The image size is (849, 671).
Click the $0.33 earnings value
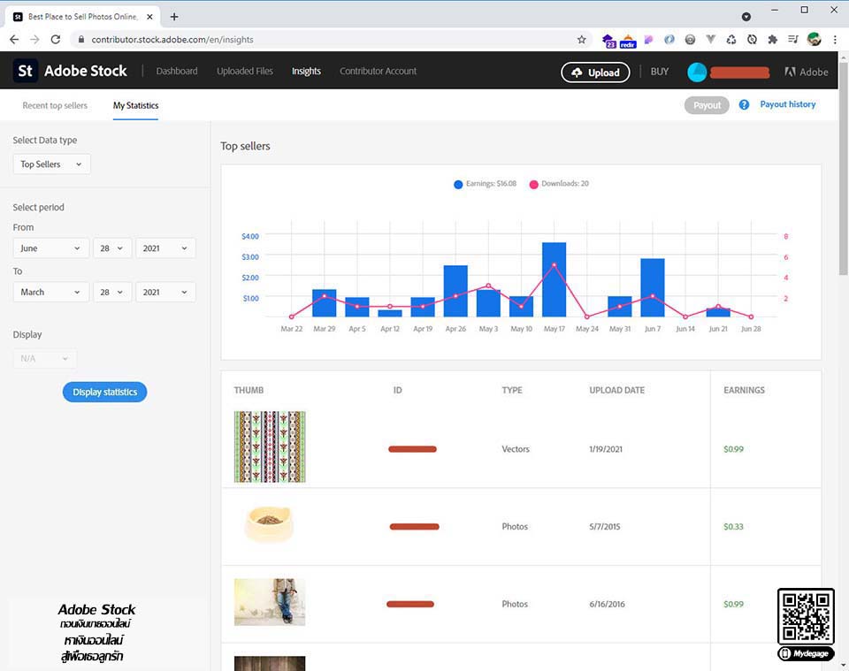[733, 527]
